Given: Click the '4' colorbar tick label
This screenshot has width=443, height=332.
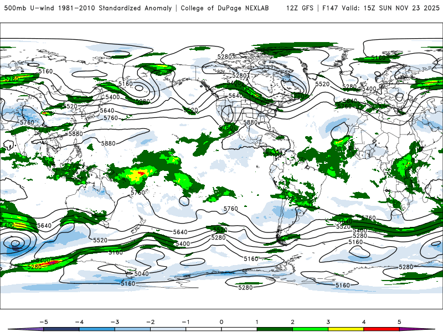Looking at the screenshot, I should pos(364,322).
